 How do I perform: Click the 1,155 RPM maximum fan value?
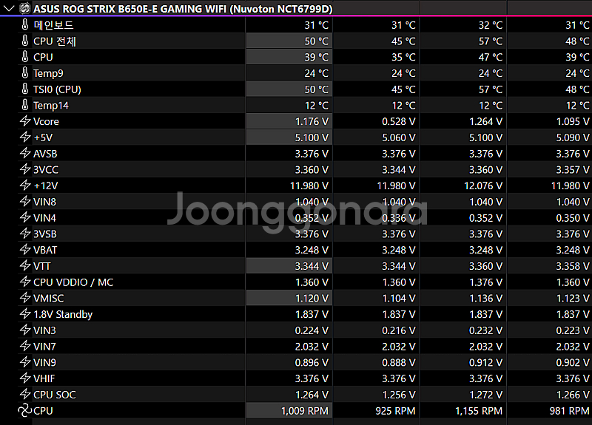[479, 411]
